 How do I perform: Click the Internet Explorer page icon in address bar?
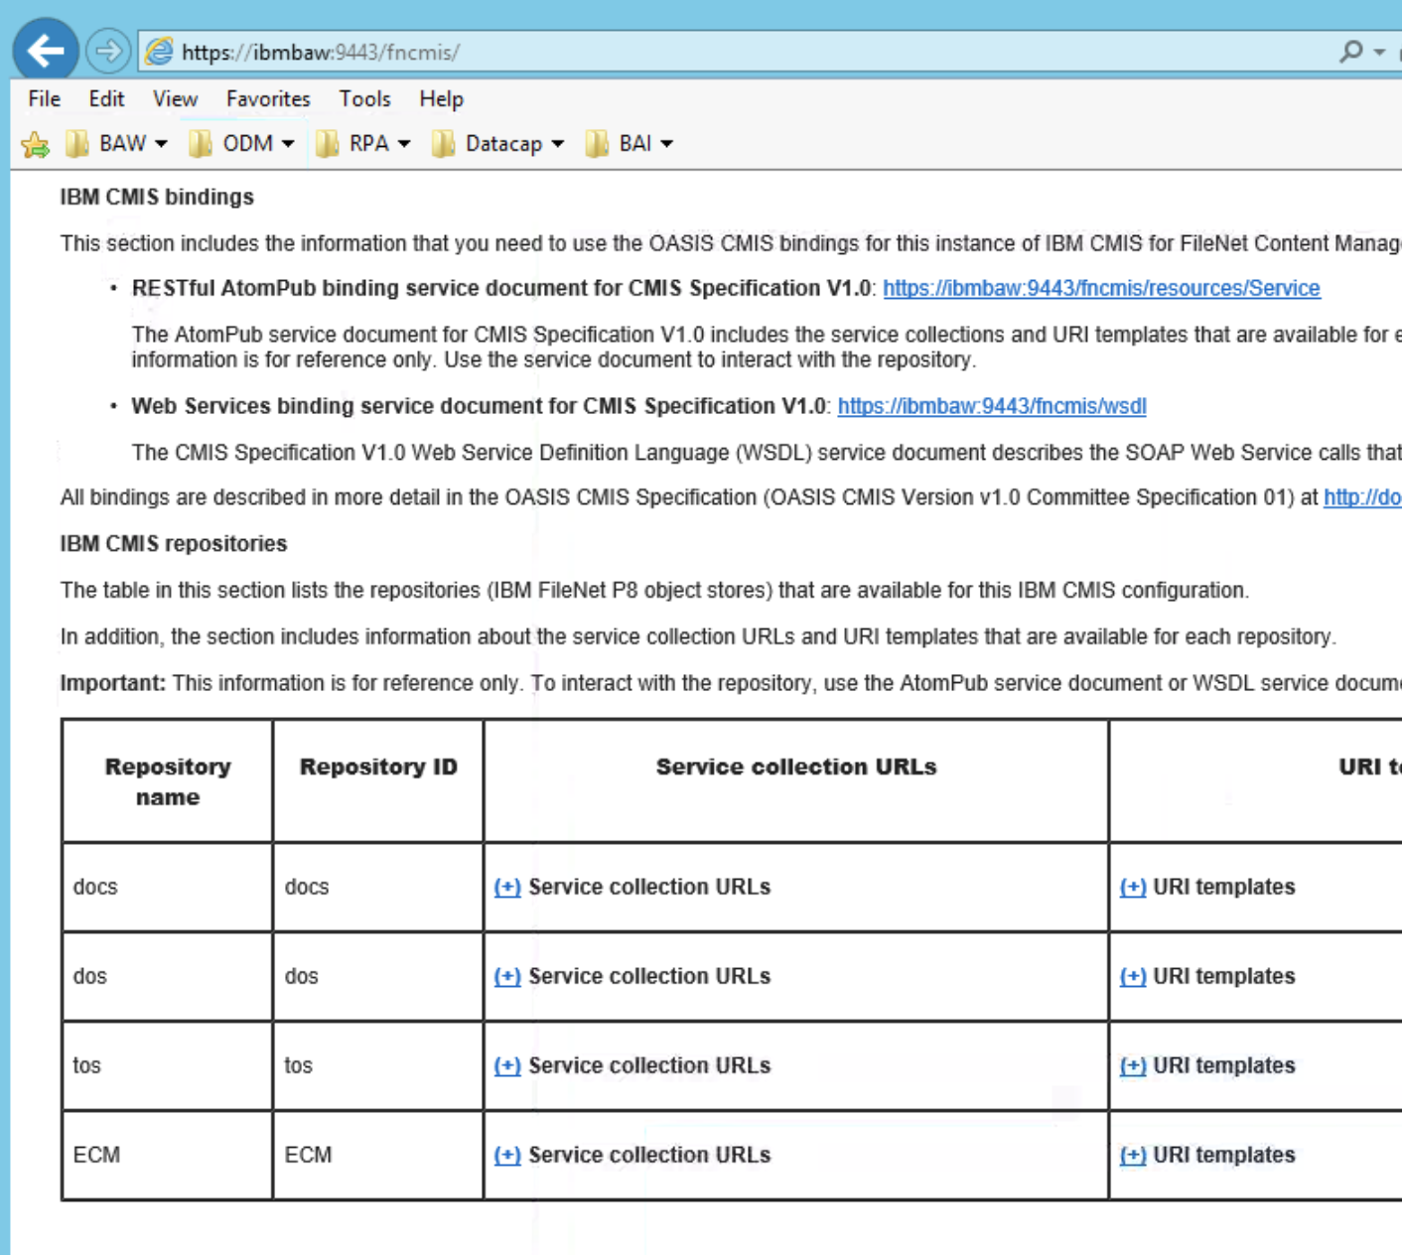(159, 52)
